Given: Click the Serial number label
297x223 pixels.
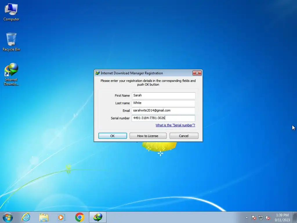Looking at the screenshot, I should click(x=120, y=118).
